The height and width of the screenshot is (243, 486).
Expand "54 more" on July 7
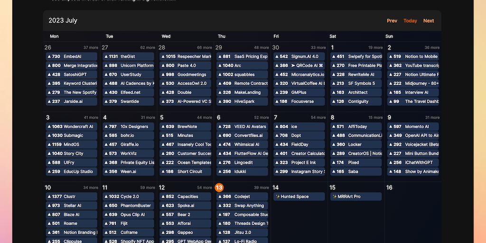click(318, 118)
